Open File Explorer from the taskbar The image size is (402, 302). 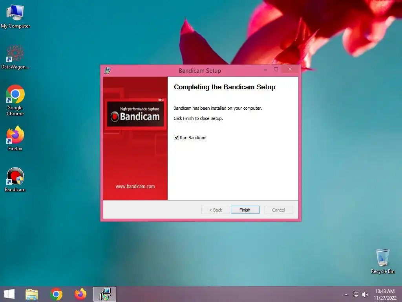(32, 294)
